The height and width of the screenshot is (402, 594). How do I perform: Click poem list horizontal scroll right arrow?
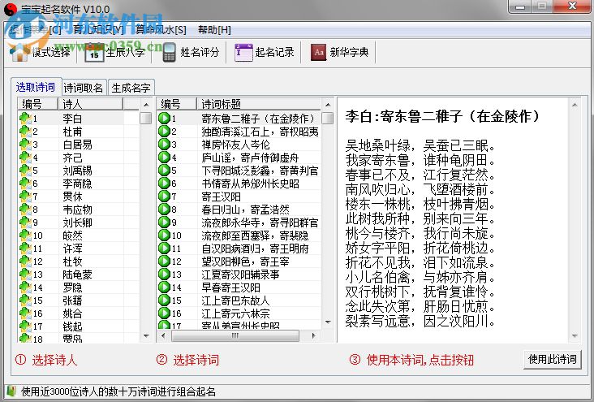coord(314,335)
